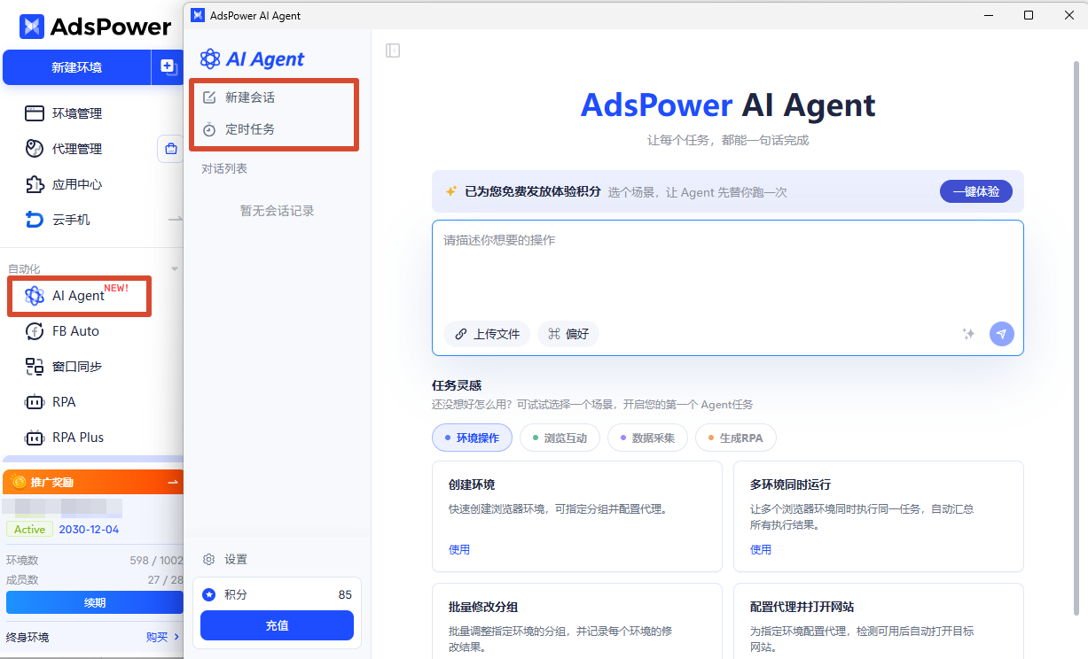Screen dimensions: 1088x659
Task: Click the 积分 balance value 85
Action: click(x=345, y=594)
